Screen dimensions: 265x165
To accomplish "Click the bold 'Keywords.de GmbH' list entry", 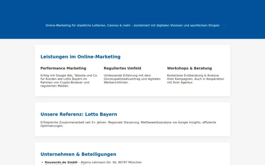I will pyautogui.click(x=61, y=162).
